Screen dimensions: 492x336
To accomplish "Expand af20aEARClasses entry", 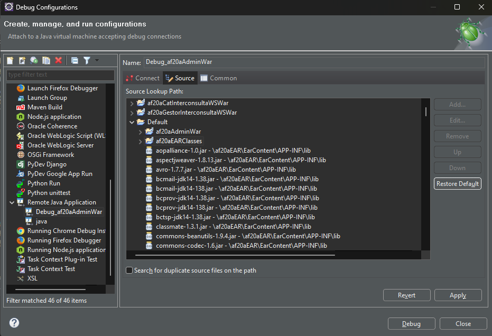I will point(140,141).
